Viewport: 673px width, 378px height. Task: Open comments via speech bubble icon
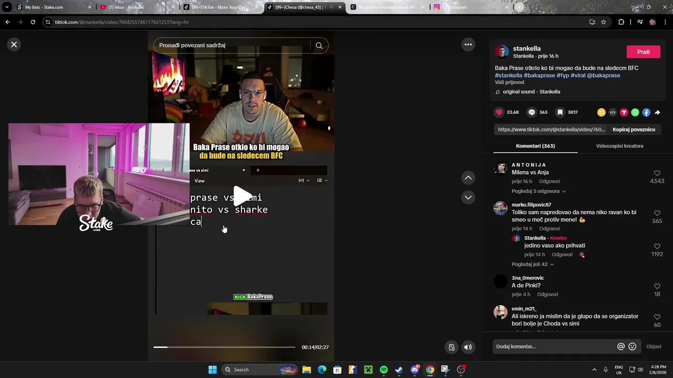532,112
